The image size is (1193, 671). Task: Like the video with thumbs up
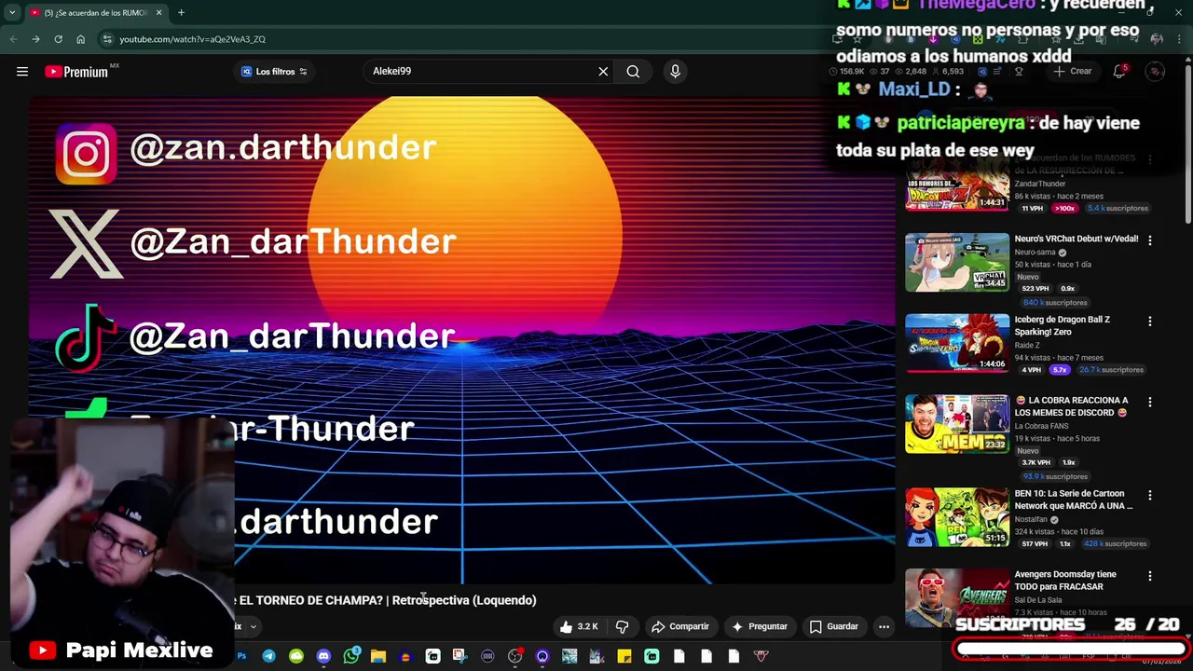click(x=579, y=626)
